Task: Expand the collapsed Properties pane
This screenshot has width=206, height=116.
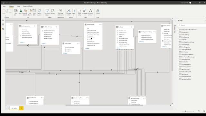Action: pyautogui.click(x=175, y=21)
